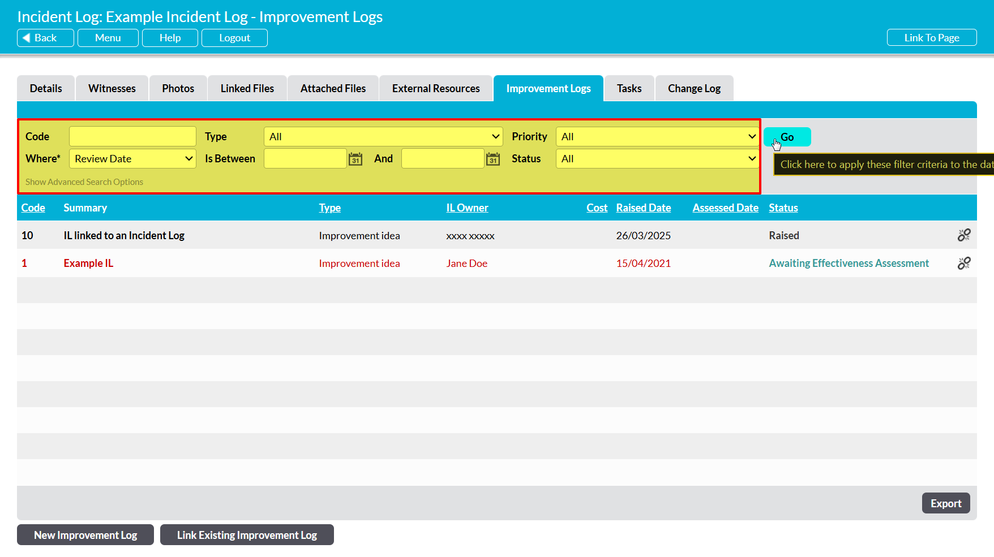Sort the table by IL Owner column

pos(467,208)
